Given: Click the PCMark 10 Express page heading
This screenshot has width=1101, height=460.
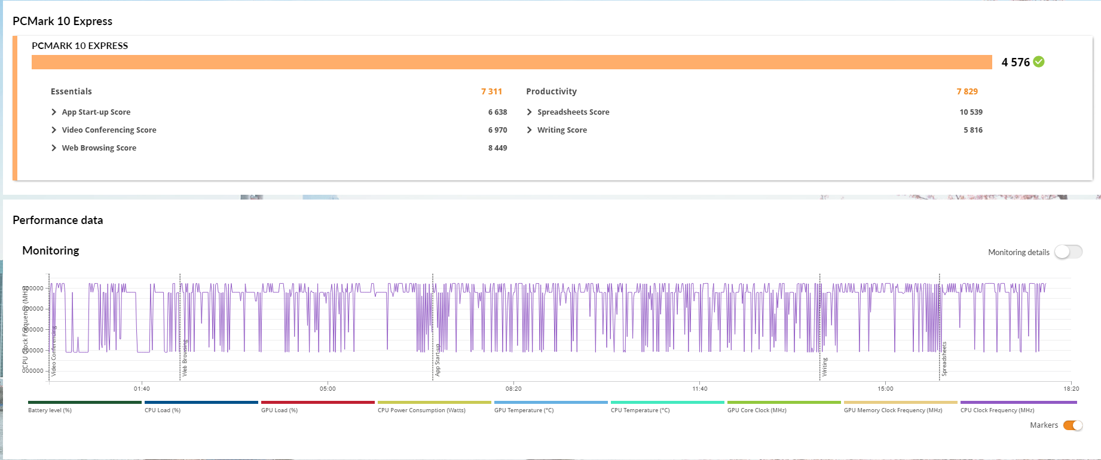Looking at the screenshot, I should (62, 21).
